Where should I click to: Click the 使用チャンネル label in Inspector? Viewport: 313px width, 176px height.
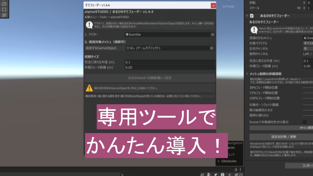coord(259,54)
